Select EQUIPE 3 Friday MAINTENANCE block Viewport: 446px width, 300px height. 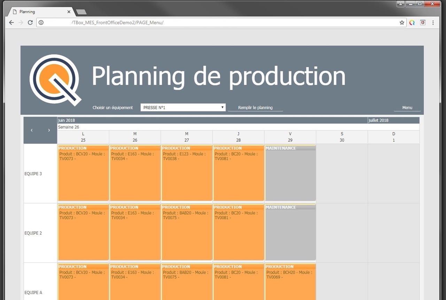pos(290,173)
